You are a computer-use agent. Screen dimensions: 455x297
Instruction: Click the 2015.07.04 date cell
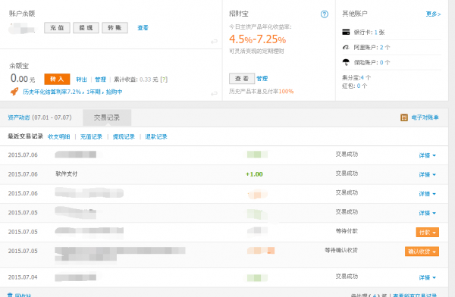[x=23, y=277]
